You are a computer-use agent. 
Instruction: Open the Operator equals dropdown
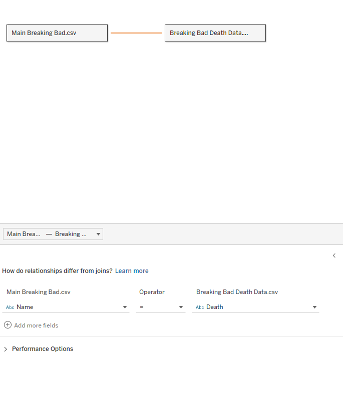[x=161, y=307]
